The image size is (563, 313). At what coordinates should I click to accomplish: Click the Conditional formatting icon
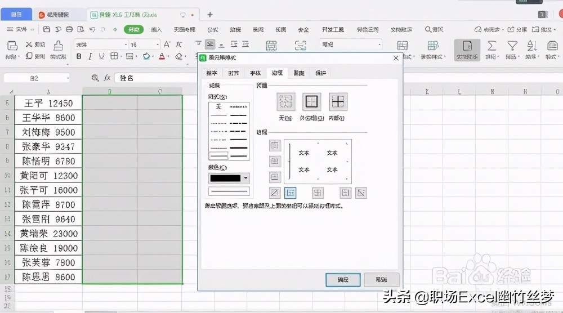coord(402,46)
